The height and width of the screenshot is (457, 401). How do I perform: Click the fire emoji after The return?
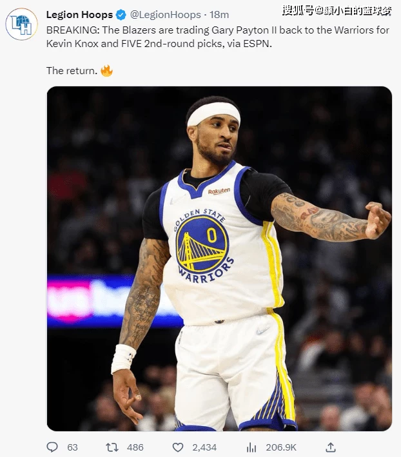click(106, 70)
